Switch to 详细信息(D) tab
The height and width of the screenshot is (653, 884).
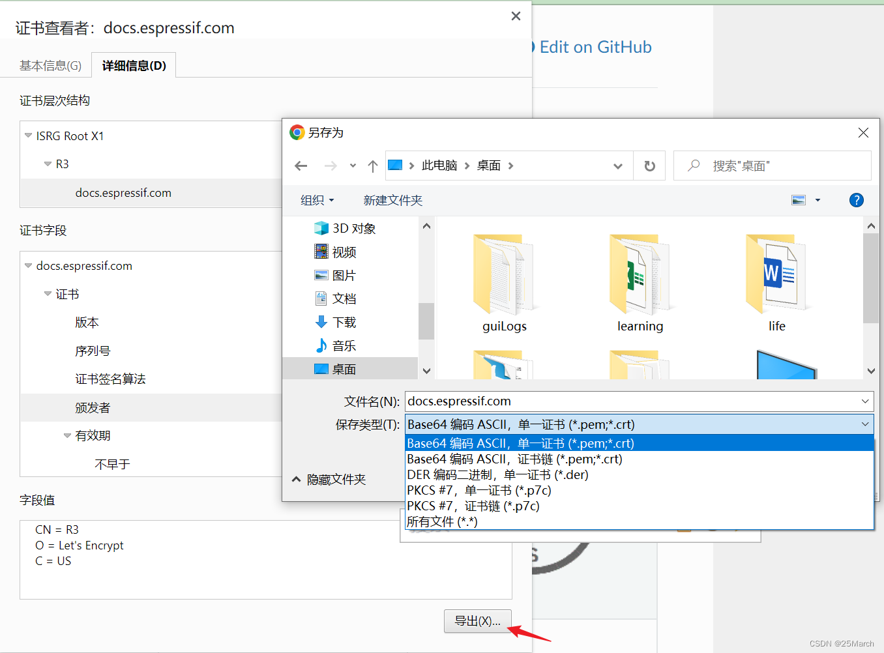(134, 66)
